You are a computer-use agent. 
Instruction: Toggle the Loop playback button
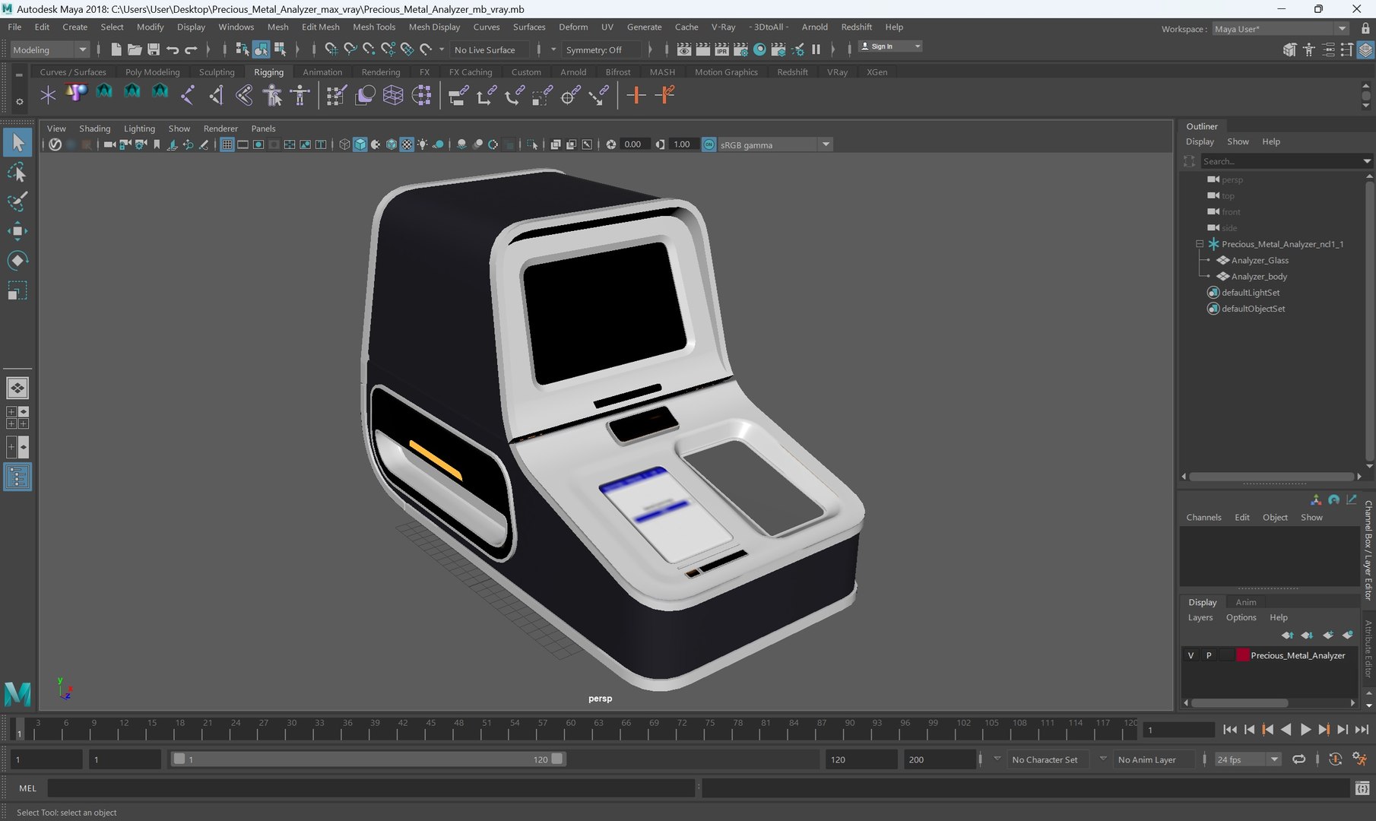point(1299,759)
